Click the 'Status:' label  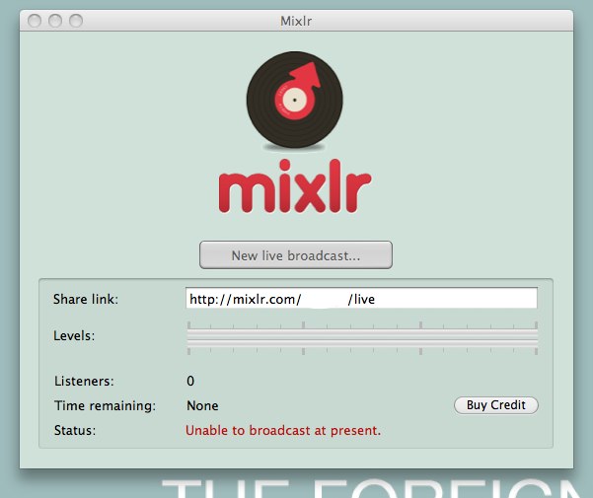point(75,430)
